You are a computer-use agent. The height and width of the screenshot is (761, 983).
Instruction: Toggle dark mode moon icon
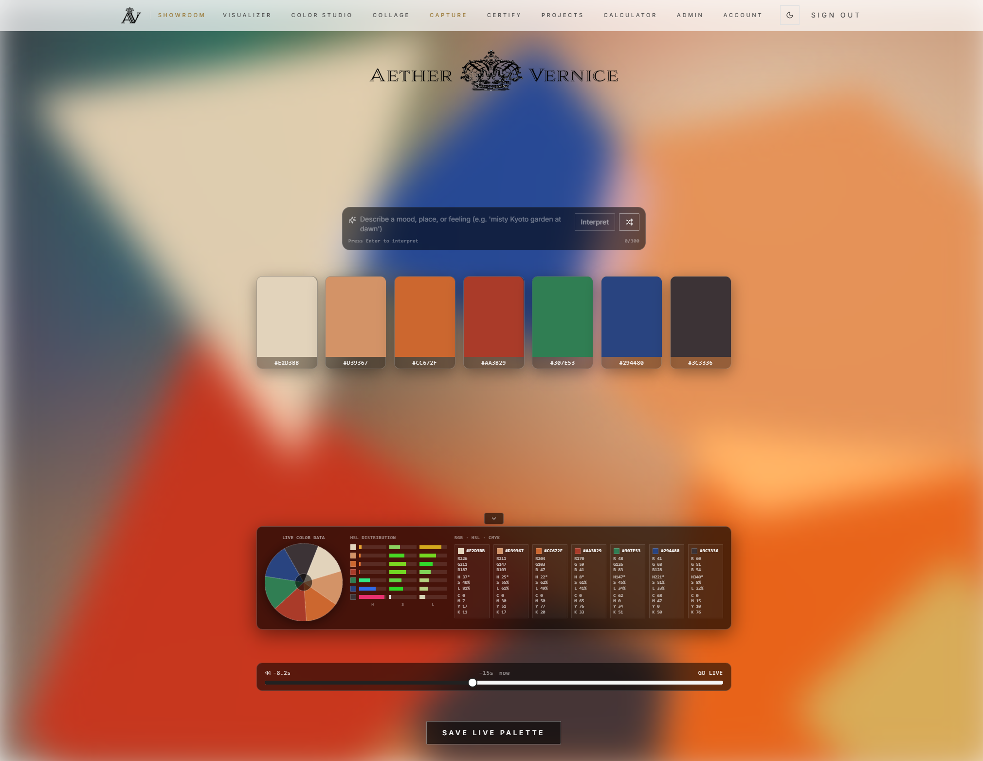(x=790, y=15)
